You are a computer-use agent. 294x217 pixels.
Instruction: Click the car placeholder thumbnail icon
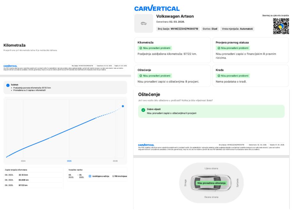[x=144, y=23]
